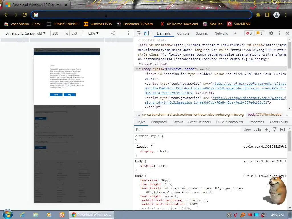This screenshot has height=219, width=292.
Task: Click the viewport width field showing 280
Action: coord(57,33)
